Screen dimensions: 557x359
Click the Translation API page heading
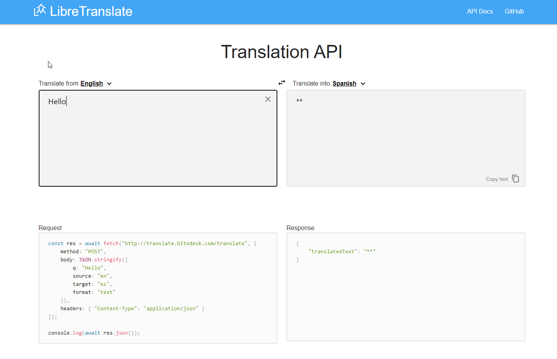pyautogui.click(x=281, y=52)
